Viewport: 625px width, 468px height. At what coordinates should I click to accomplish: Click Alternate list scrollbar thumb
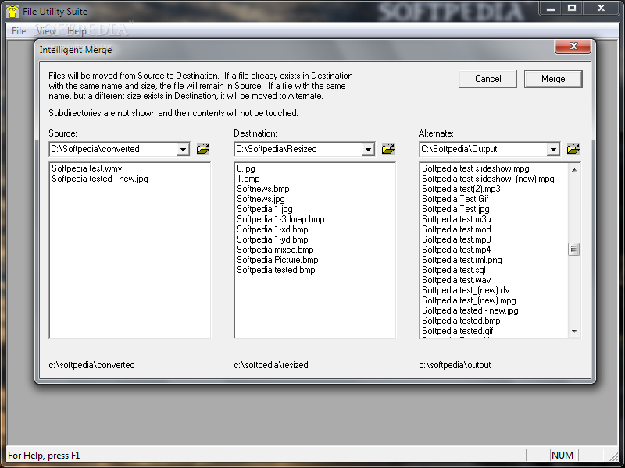click(x=573, y=249)
